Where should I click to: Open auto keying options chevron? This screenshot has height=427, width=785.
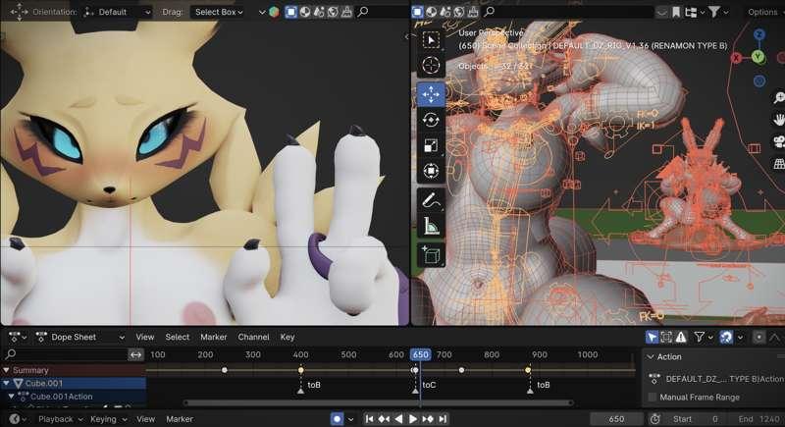click(350, 419)
